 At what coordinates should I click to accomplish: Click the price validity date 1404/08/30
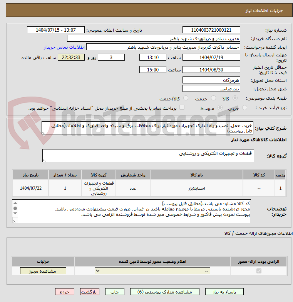(x=211, y=70)
